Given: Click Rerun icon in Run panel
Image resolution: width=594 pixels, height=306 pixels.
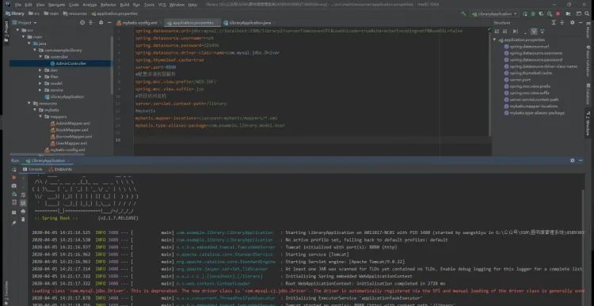Looking at the screenshot, I should click(x=14, y=170).
